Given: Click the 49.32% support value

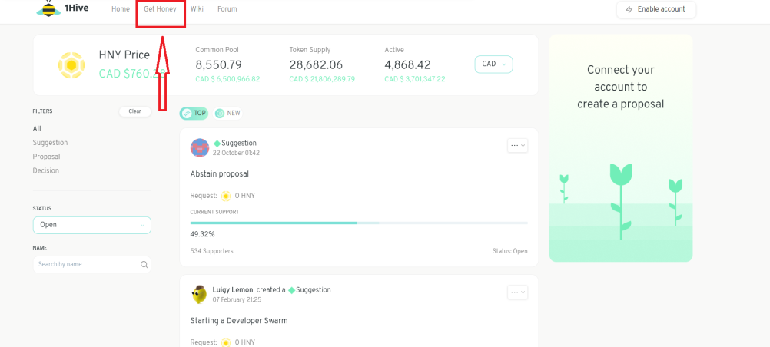Looking at the screenshot, I should (202, 234).
